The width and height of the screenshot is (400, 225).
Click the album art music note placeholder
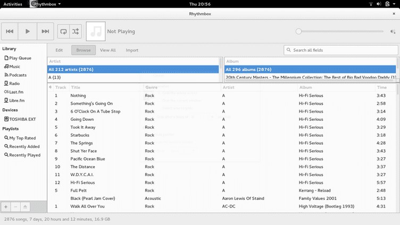[96, 31]
